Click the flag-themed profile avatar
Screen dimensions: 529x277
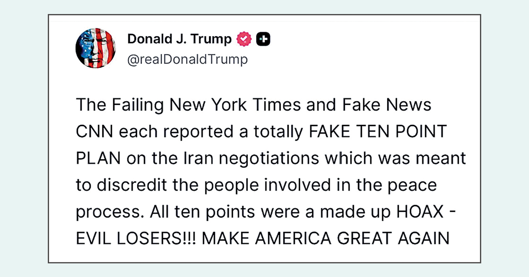pos(96,48)
